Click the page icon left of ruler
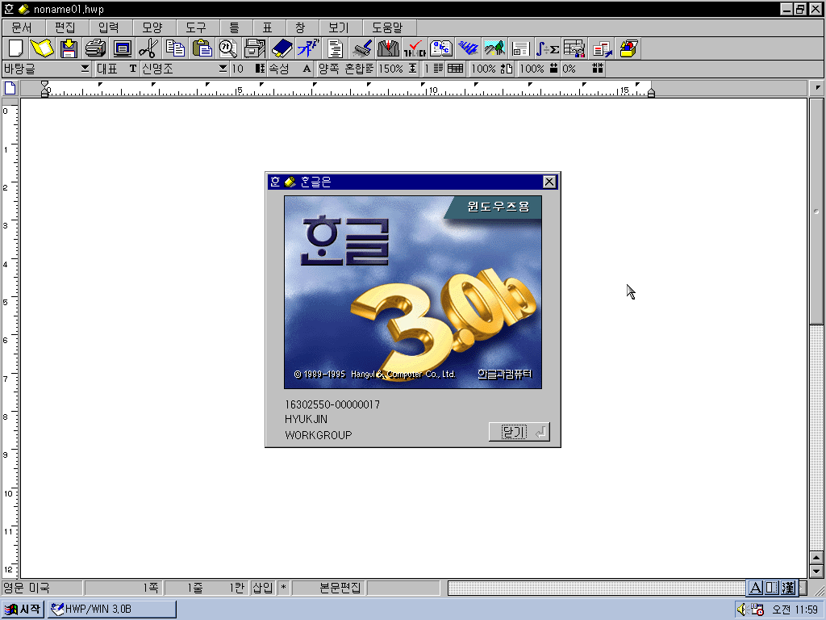The image size is (826, 620). coord(10,88)
